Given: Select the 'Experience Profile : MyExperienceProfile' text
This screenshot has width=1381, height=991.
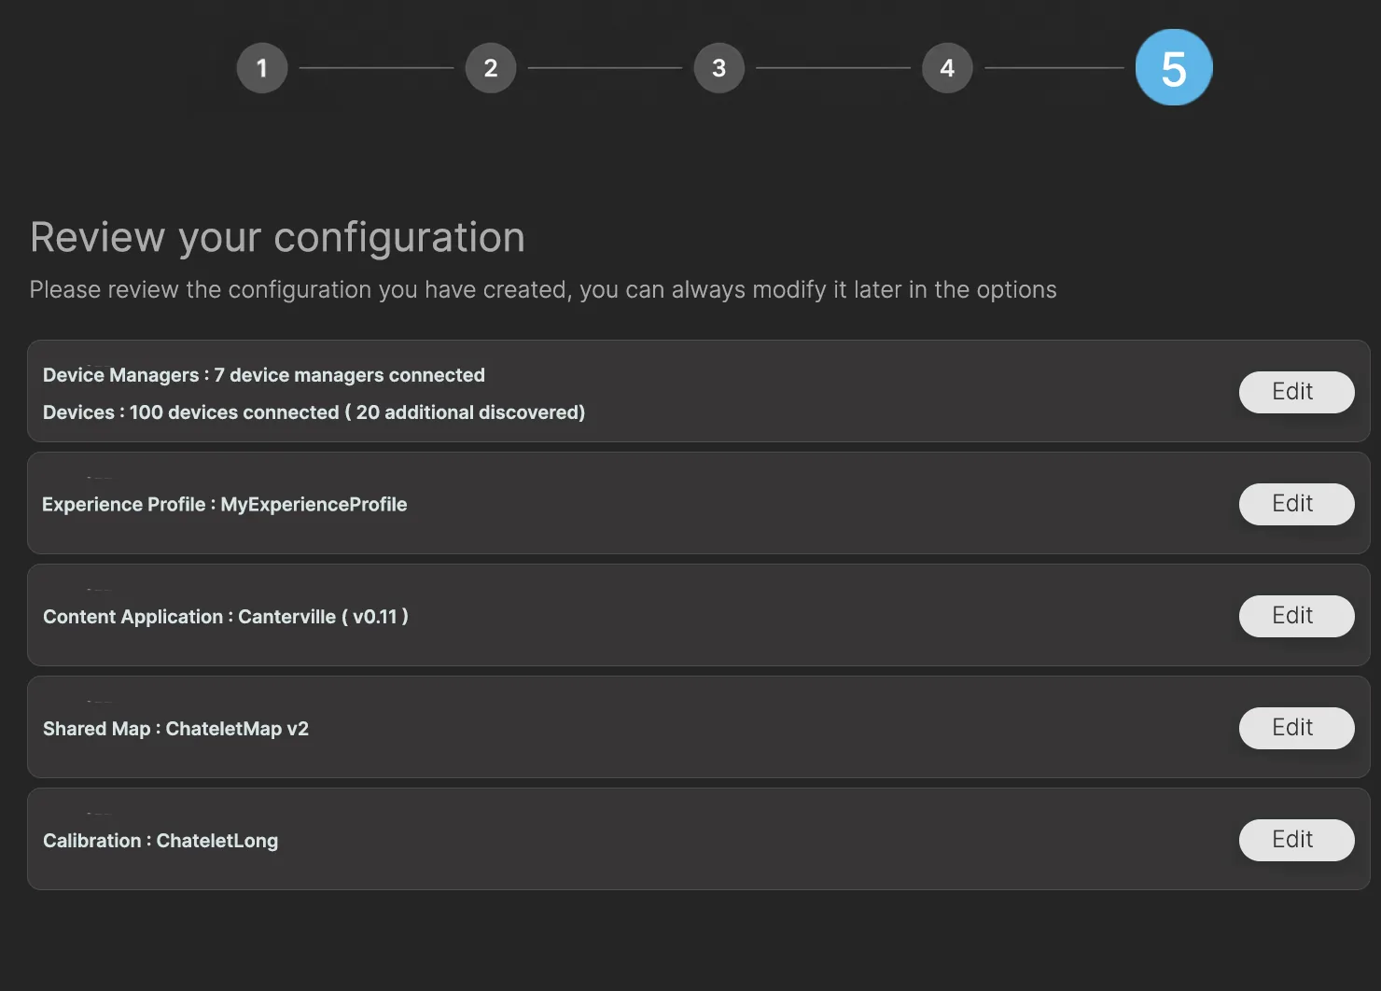Looking at the screenshot, I should tap(225, 505).
